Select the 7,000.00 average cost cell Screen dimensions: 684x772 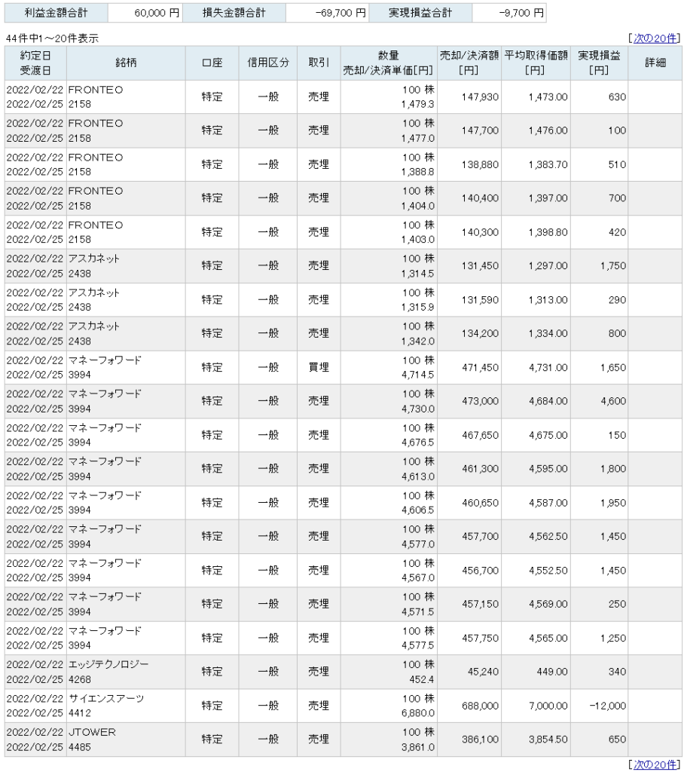(536, 706)
